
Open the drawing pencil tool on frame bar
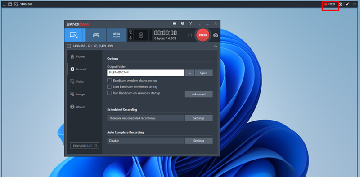click(x=347, y=4)
